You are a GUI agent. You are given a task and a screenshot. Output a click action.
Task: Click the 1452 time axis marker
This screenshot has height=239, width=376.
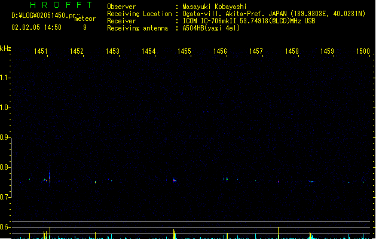[x=77, y=51]
